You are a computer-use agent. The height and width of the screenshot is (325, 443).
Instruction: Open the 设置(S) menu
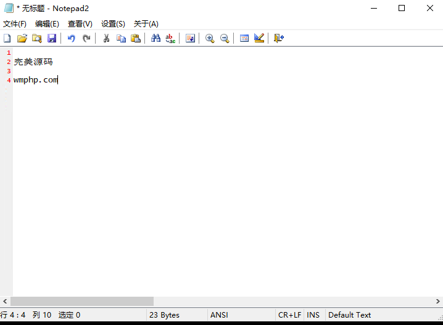click(x=113, y=24)
